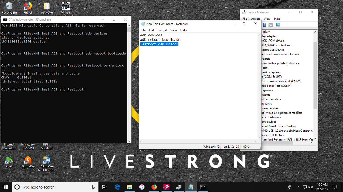This screenshot has height=192, width=343.
Task: Open the Action Center notification button
Action: pos(335,187)
